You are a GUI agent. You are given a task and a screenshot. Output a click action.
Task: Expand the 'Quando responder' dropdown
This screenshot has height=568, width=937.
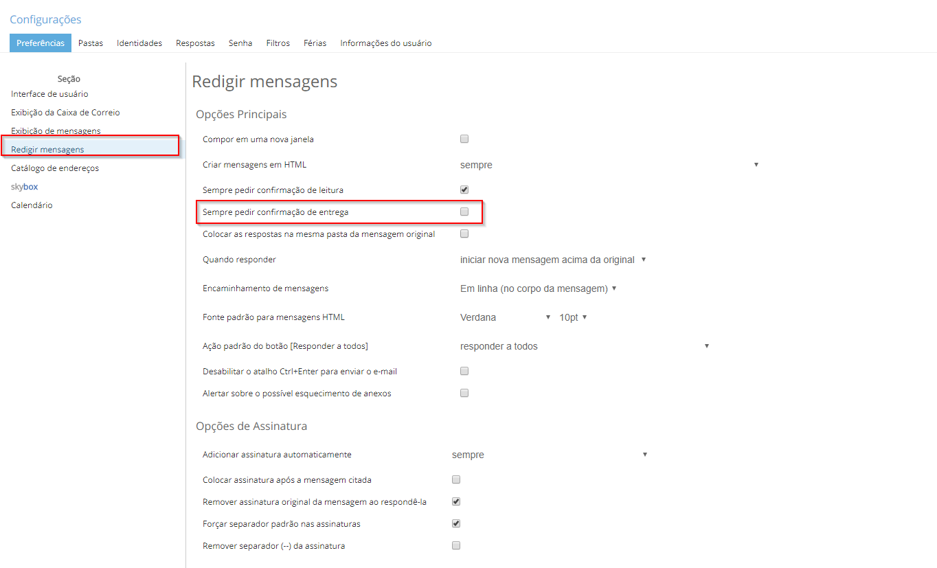tap(553, 260)
